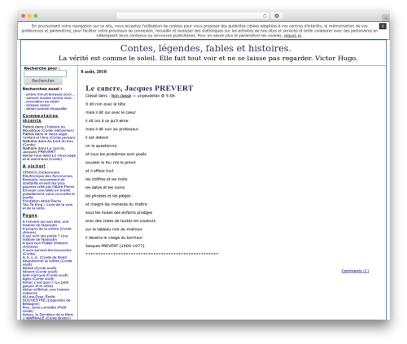407x344 pixels.
Task: Visit 'CRISCO, Dictionnaire Electronique des Synonymes'
Action: tap(48, 174)
